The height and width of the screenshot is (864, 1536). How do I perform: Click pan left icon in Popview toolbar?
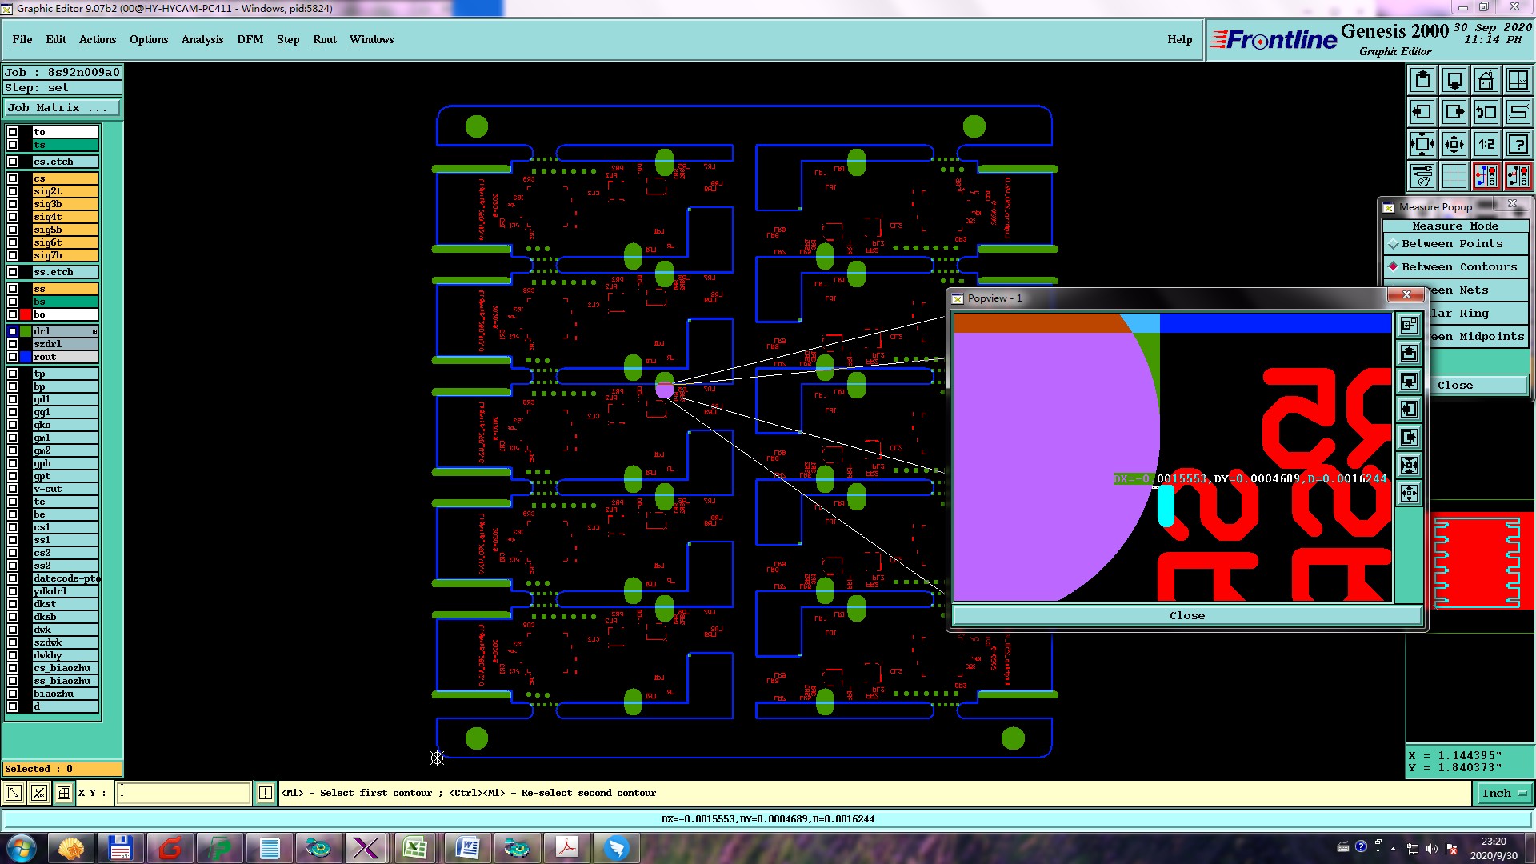click(1409, 410)
